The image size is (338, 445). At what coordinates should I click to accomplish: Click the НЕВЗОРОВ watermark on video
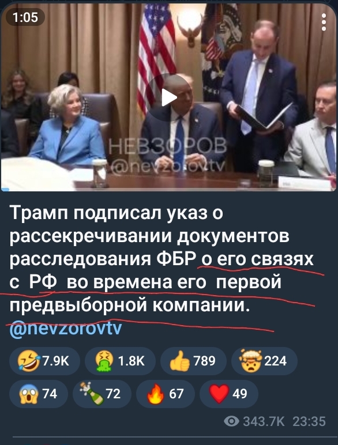(x=168, y=146)
